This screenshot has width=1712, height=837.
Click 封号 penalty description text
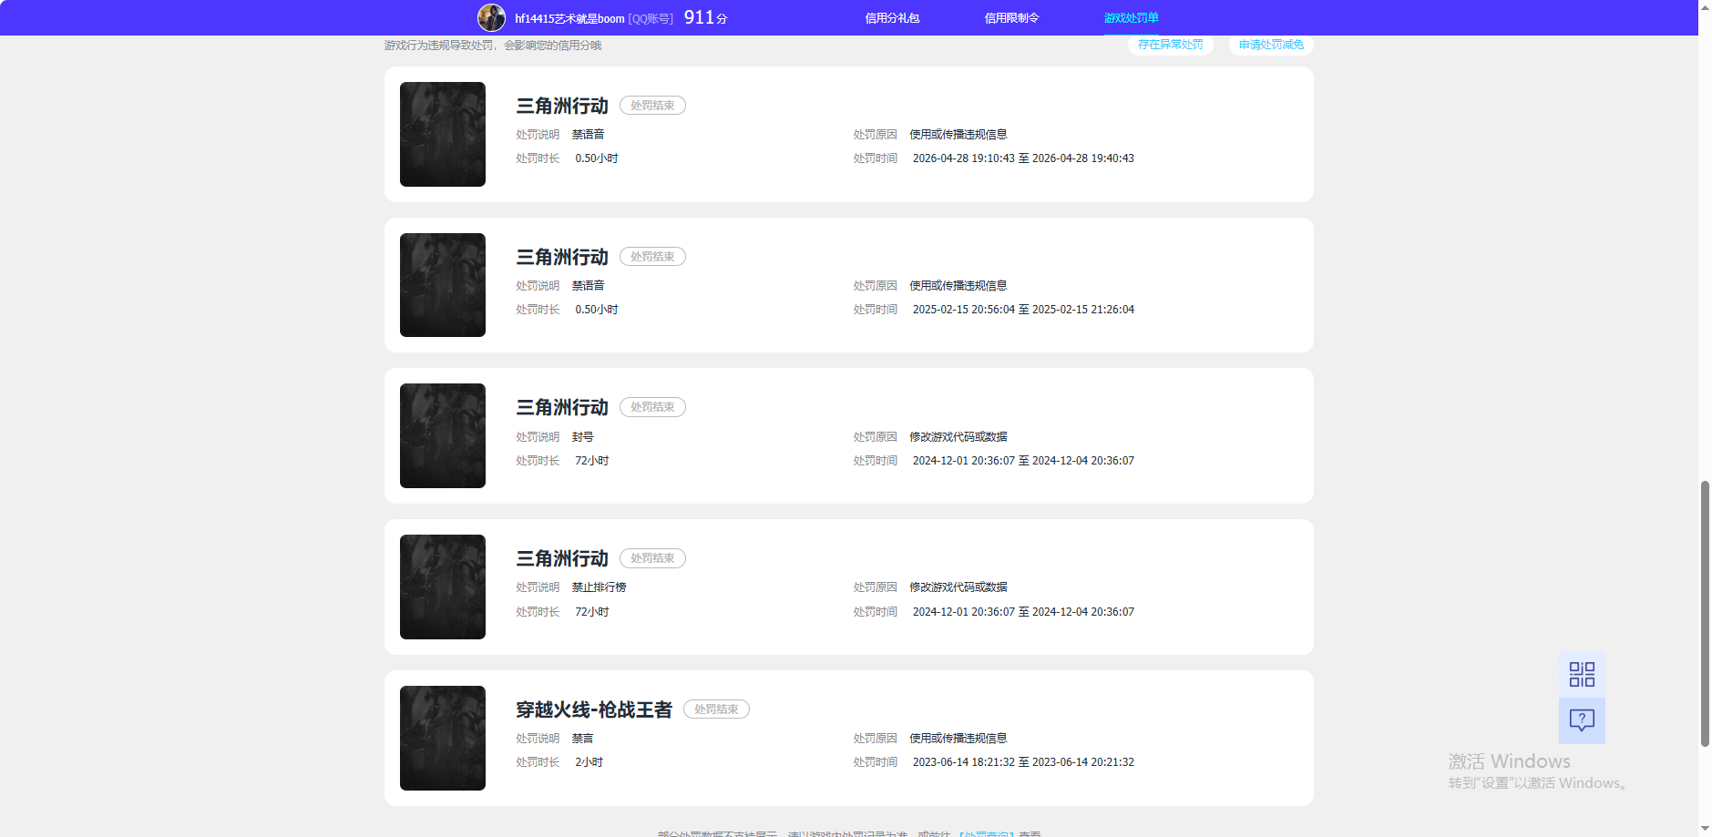(x=582, y=437)
